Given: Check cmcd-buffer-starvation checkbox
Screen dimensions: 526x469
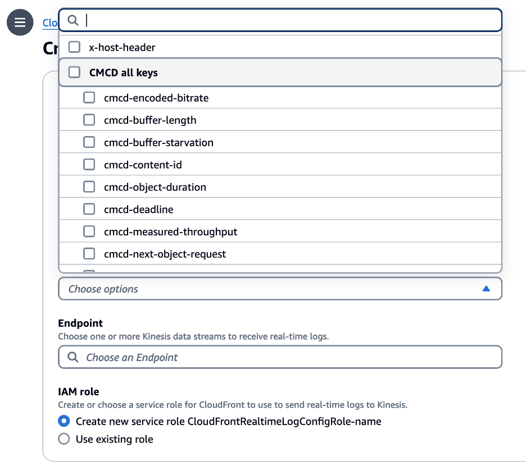Looking at the screenshot, I should [89, 142].
